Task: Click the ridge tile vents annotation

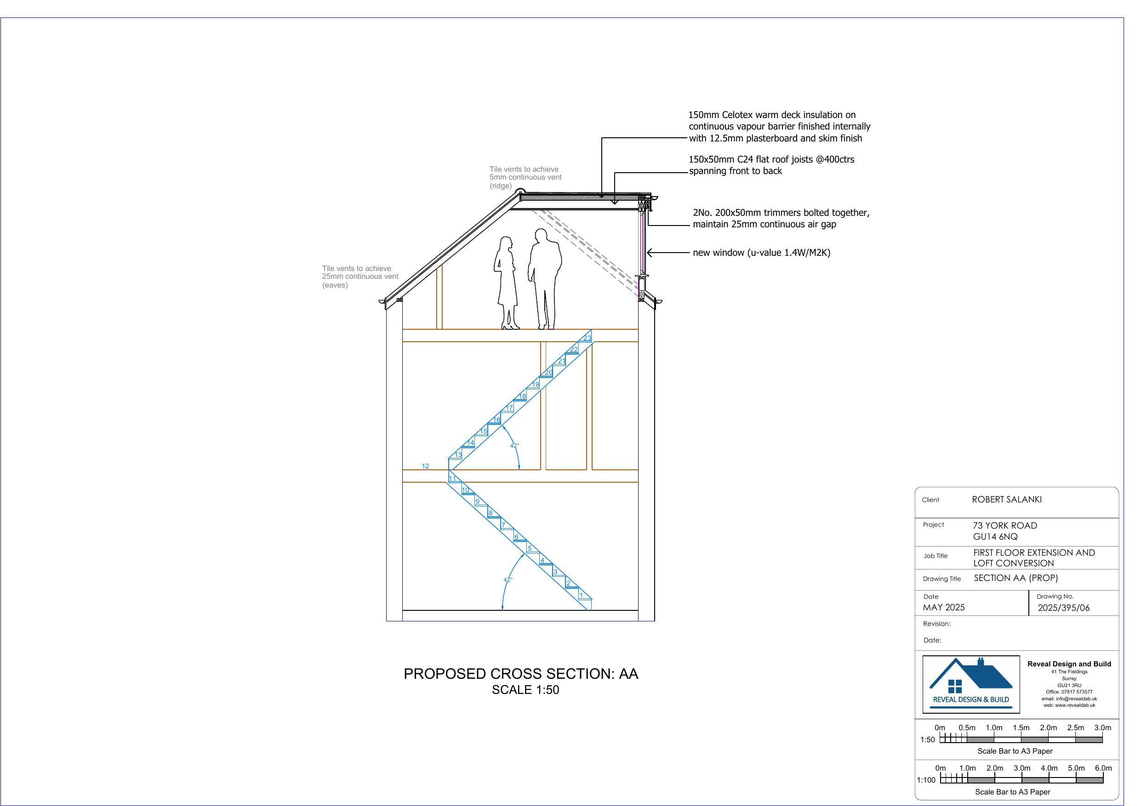Action: [x=525, y=177]
